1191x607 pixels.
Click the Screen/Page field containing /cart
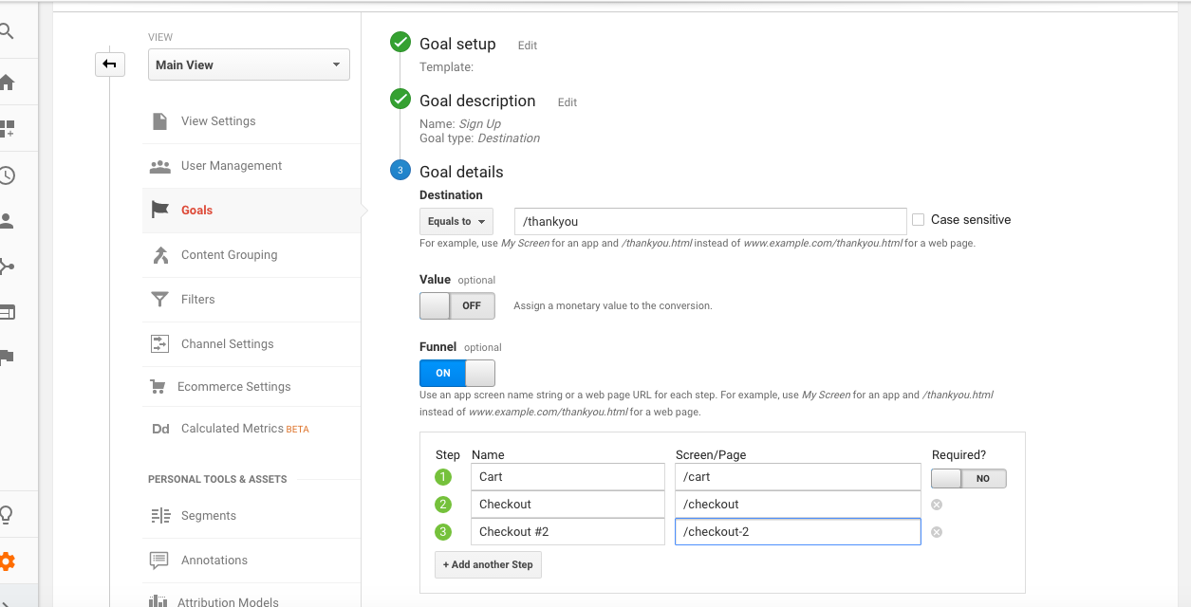click(x=798, y=477)
